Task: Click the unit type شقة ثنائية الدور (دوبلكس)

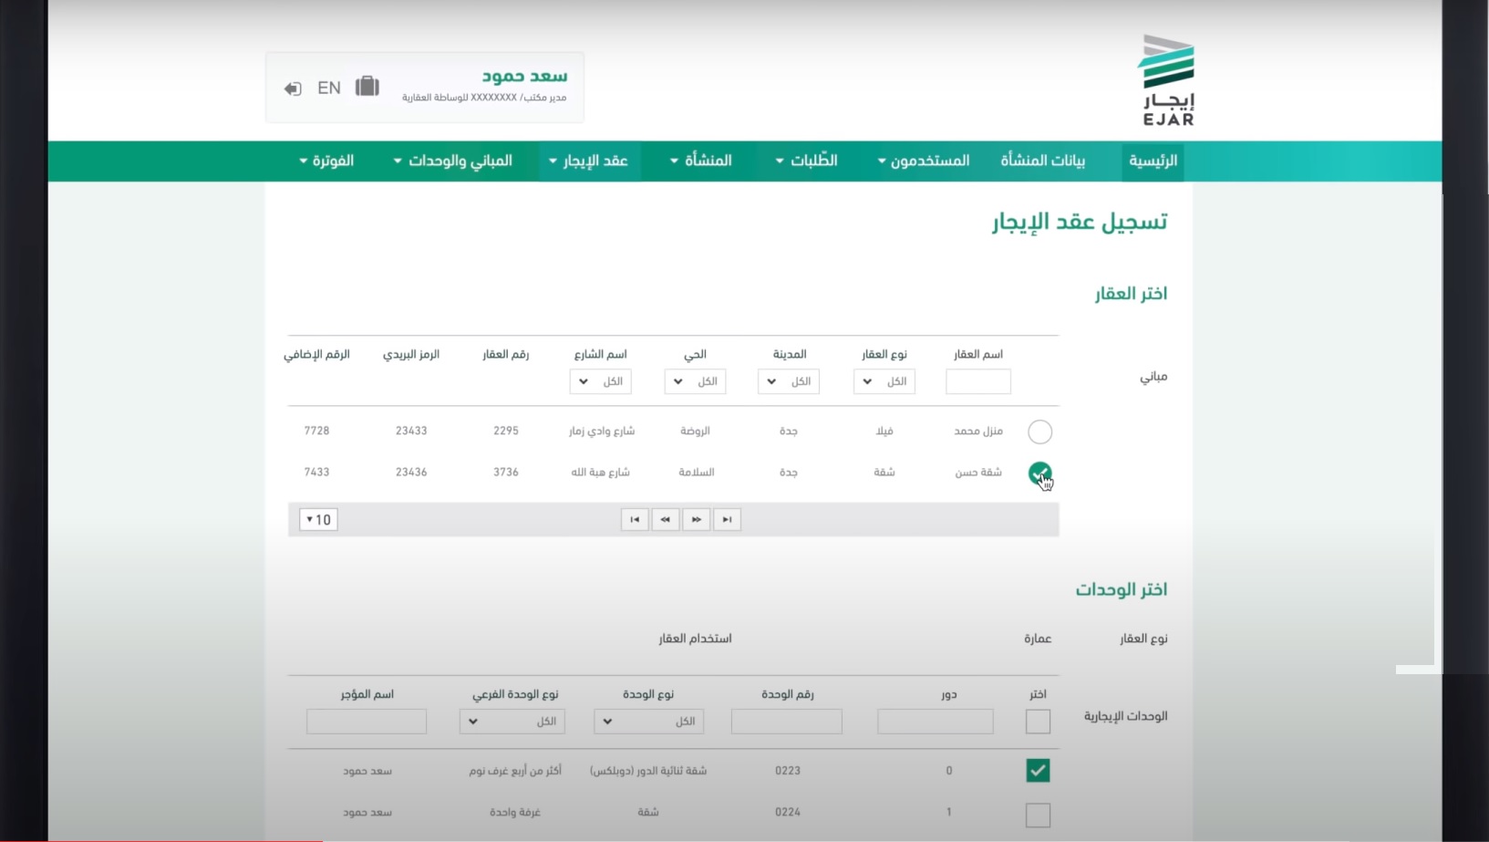Action: [648, 771]
